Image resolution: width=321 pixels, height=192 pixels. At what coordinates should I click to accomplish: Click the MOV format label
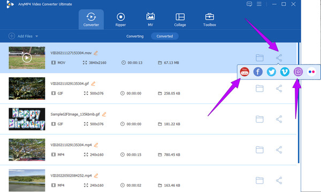point(62,63)
